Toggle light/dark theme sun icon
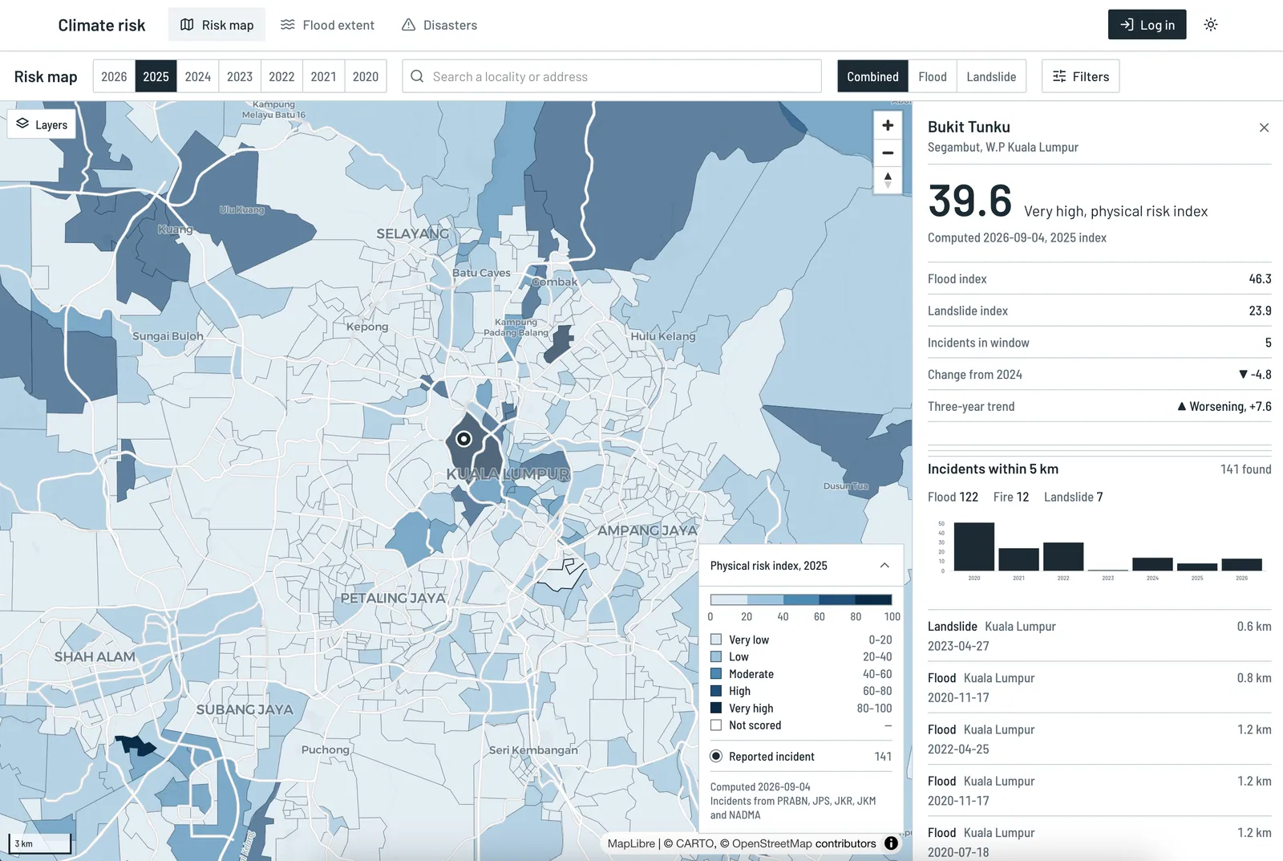This screenshot has width=1283, height=861. coord(1211,25)
